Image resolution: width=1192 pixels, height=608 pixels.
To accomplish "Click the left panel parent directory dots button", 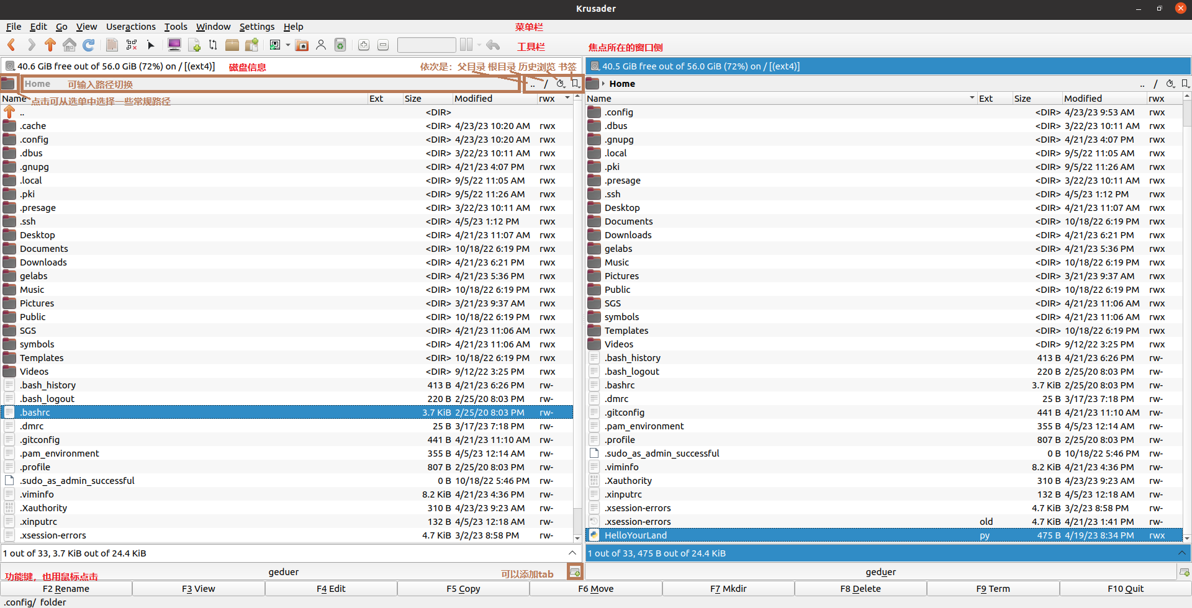I will pos(533,84).
